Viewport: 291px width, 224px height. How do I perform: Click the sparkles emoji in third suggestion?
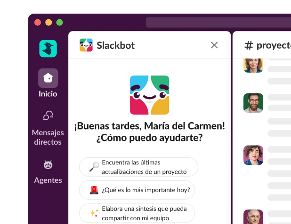coord(94,213)
